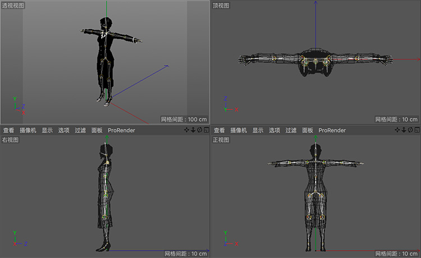Click 网格间距 : 10 cm in the right view (右视图)
This screenshot has height=258, width=421.
tap(186, 254)
